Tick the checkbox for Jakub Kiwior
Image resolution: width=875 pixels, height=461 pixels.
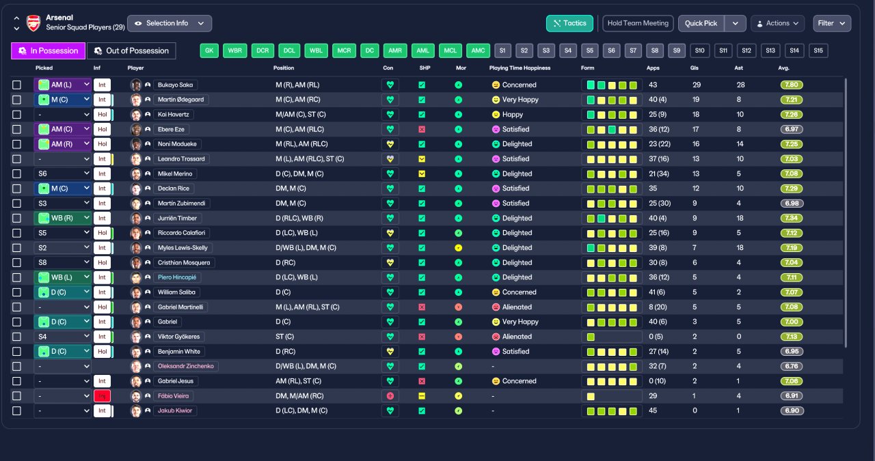point(16,410)
